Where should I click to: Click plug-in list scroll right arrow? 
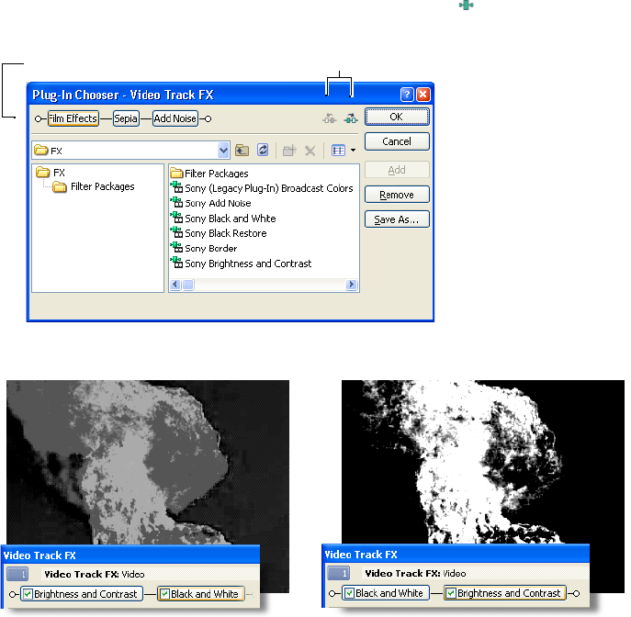pos(351,285)
